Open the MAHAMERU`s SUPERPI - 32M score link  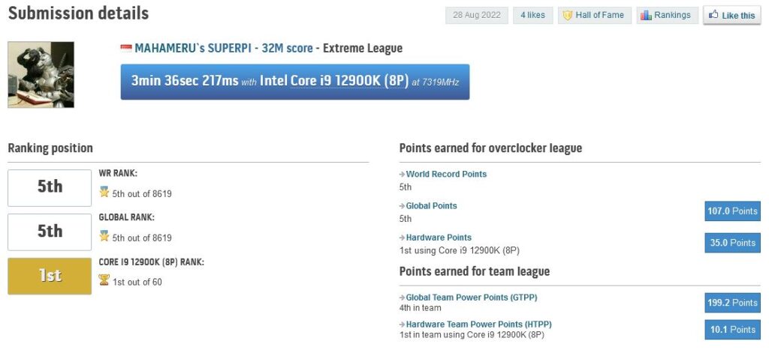(224, 48)
